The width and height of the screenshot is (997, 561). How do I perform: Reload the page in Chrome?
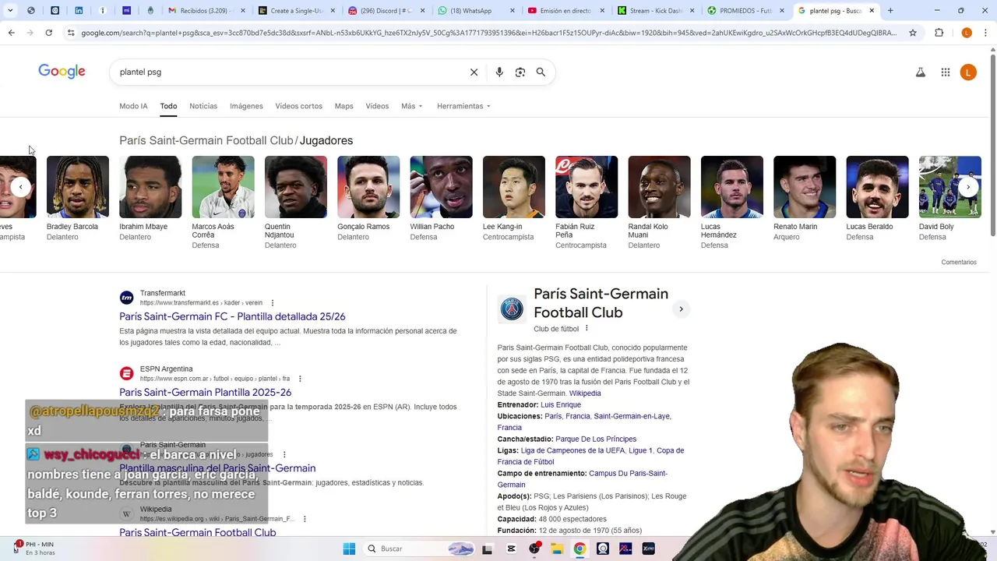48,33
